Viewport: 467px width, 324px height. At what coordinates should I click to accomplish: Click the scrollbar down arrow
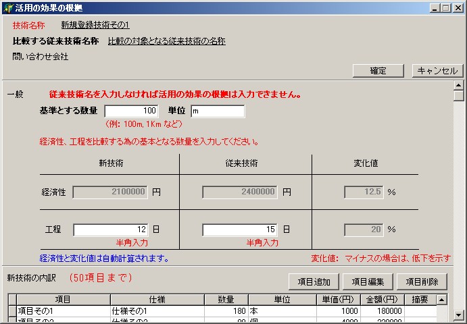(x=458, y=315)
